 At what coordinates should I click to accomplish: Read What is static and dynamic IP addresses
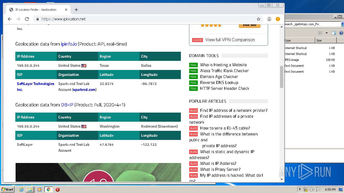coord(222,155)
